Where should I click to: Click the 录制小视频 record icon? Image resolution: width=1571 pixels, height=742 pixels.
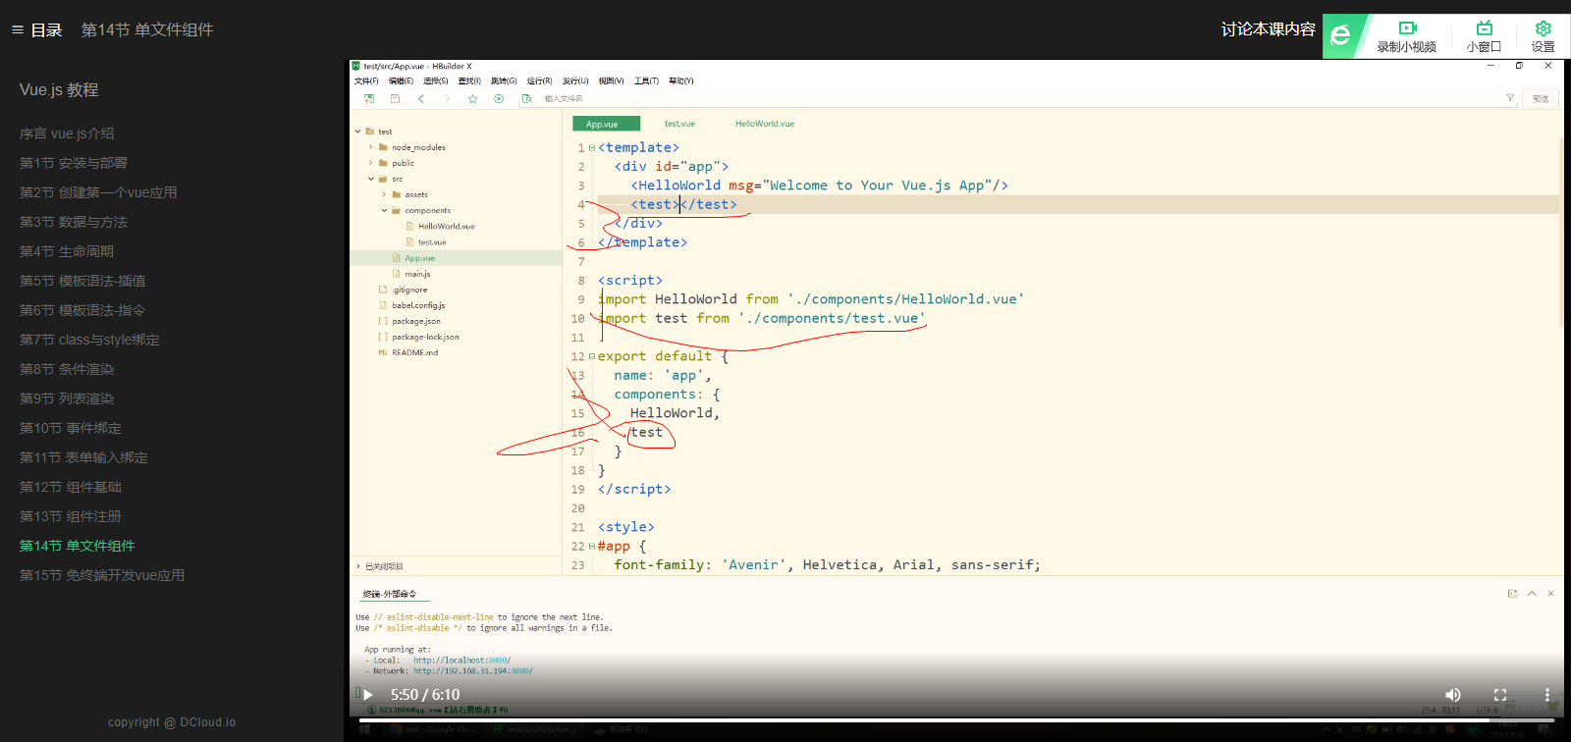pyautogui.click(x=1407, y=28)
